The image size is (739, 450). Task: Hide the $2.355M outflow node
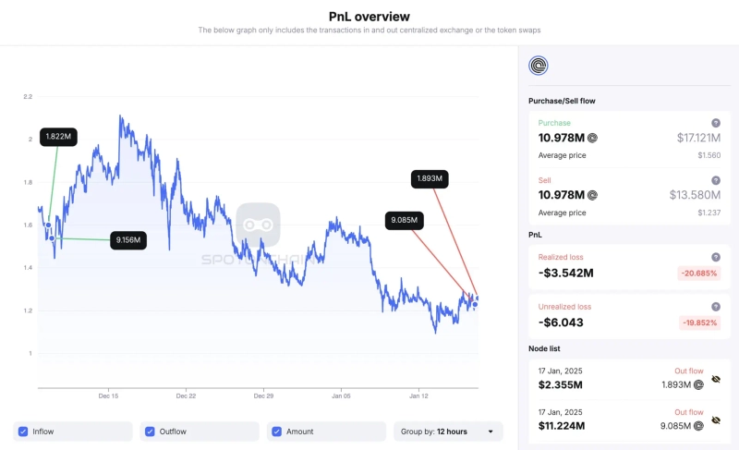click(716, 380)
